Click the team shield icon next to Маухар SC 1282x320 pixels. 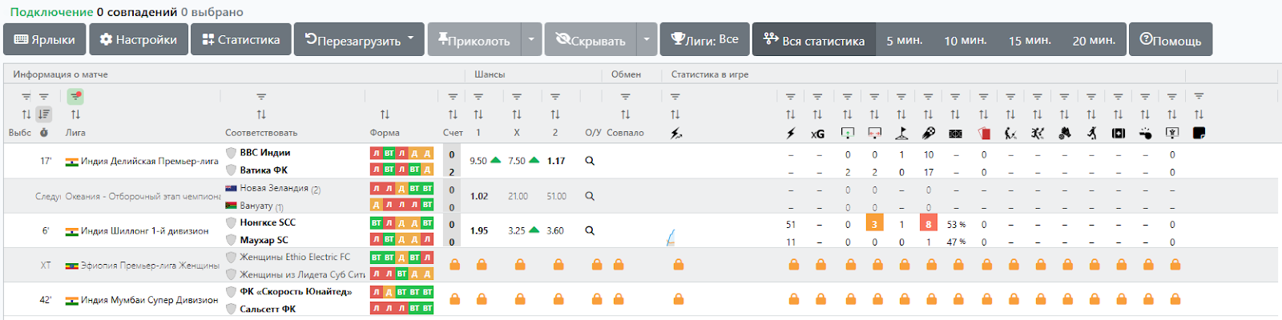(x=231, y=239)
